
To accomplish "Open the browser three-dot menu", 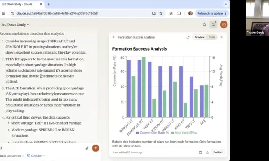I will (x=225, y=13).
